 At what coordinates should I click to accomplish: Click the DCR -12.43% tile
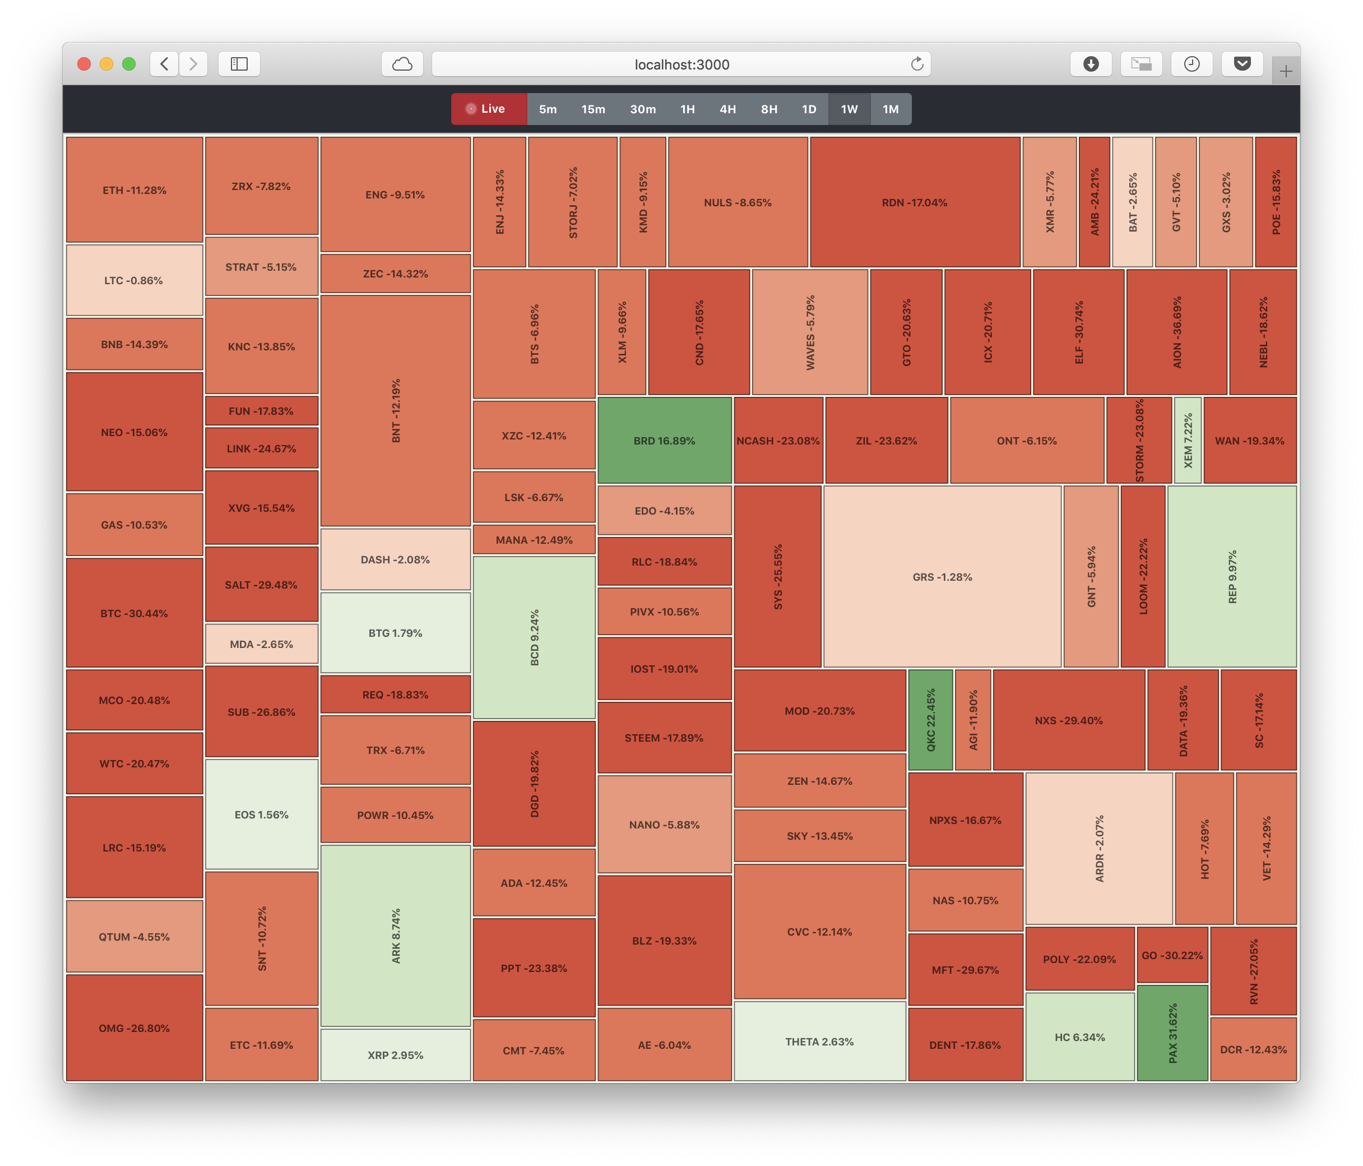[1254, 1049]
